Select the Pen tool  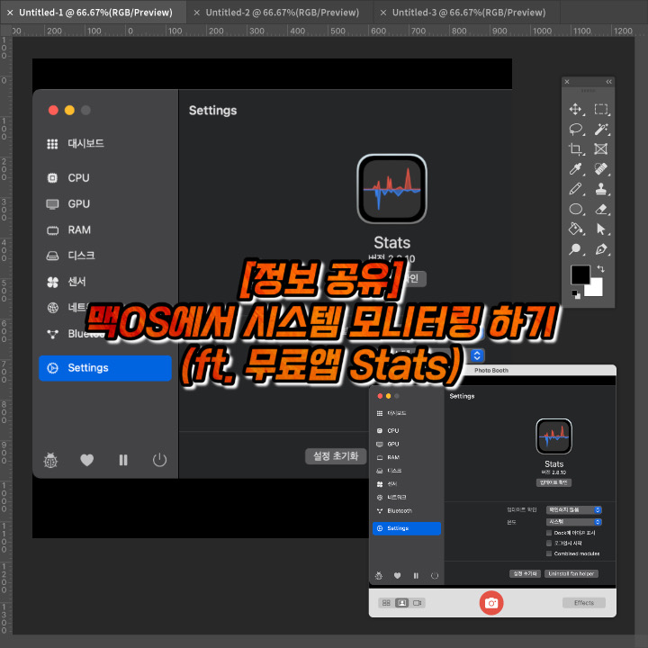[x=601, y=249]
